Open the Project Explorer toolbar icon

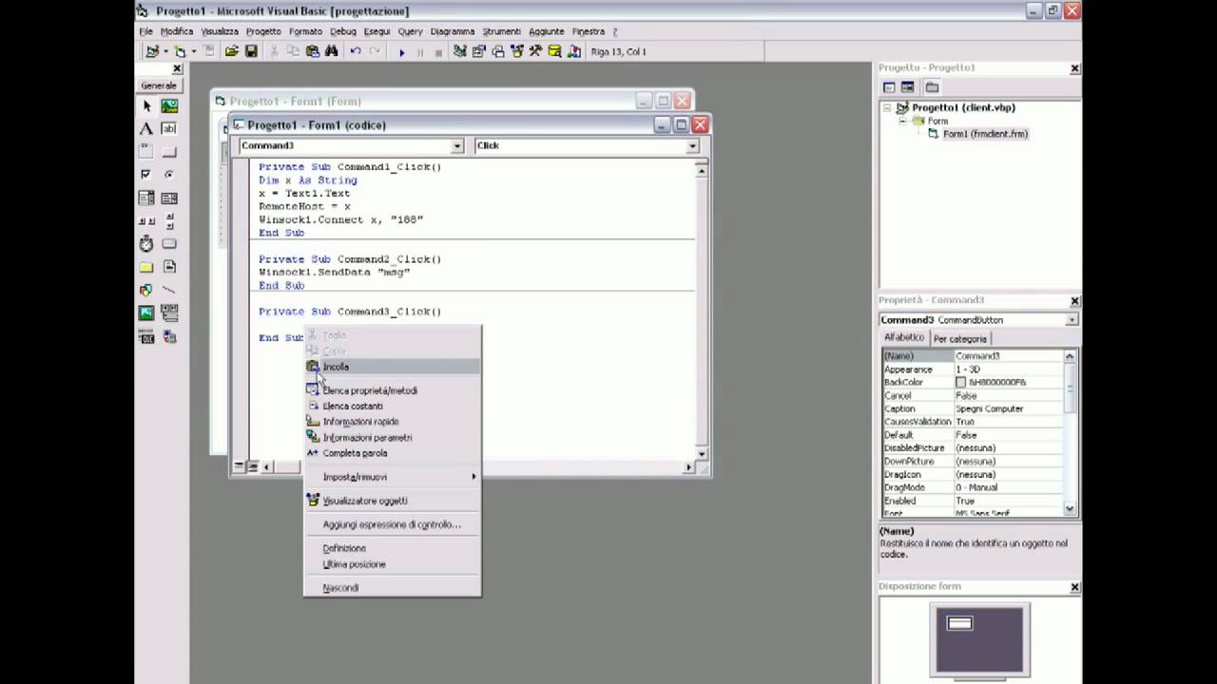(460, 51)
